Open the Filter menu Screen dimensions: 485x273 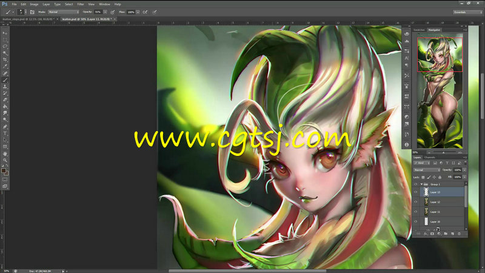[81, 4]
